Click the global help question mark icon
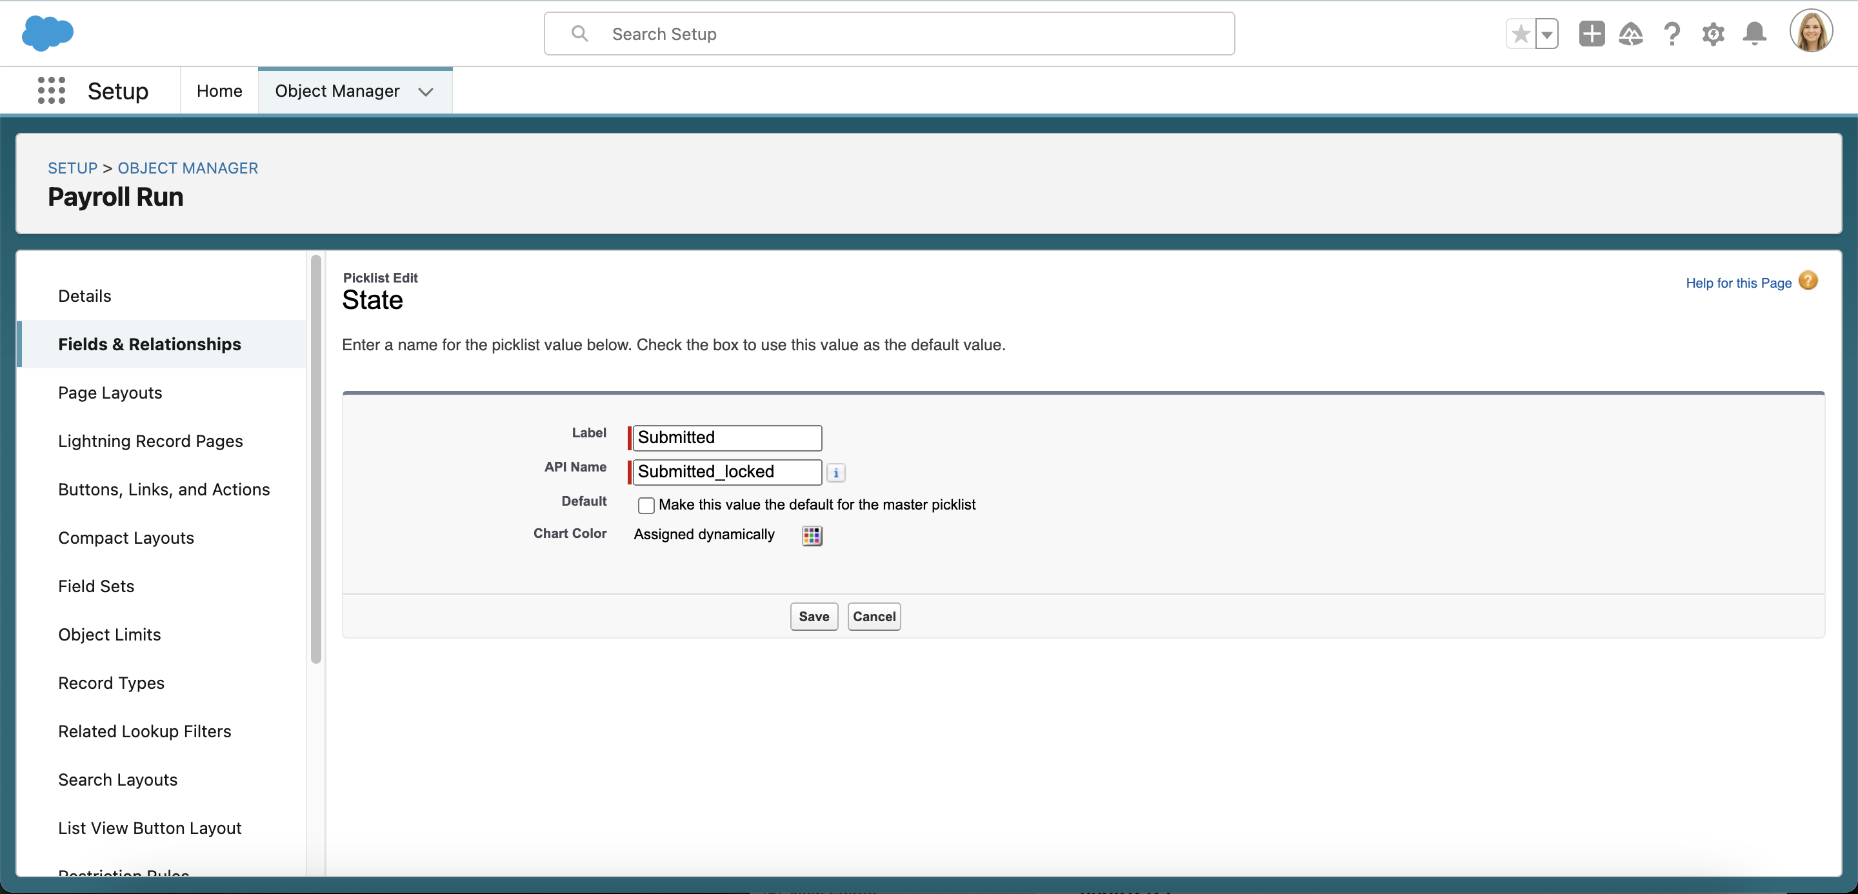Screen dimensions: 1858x894 (x=1672, y=33)
